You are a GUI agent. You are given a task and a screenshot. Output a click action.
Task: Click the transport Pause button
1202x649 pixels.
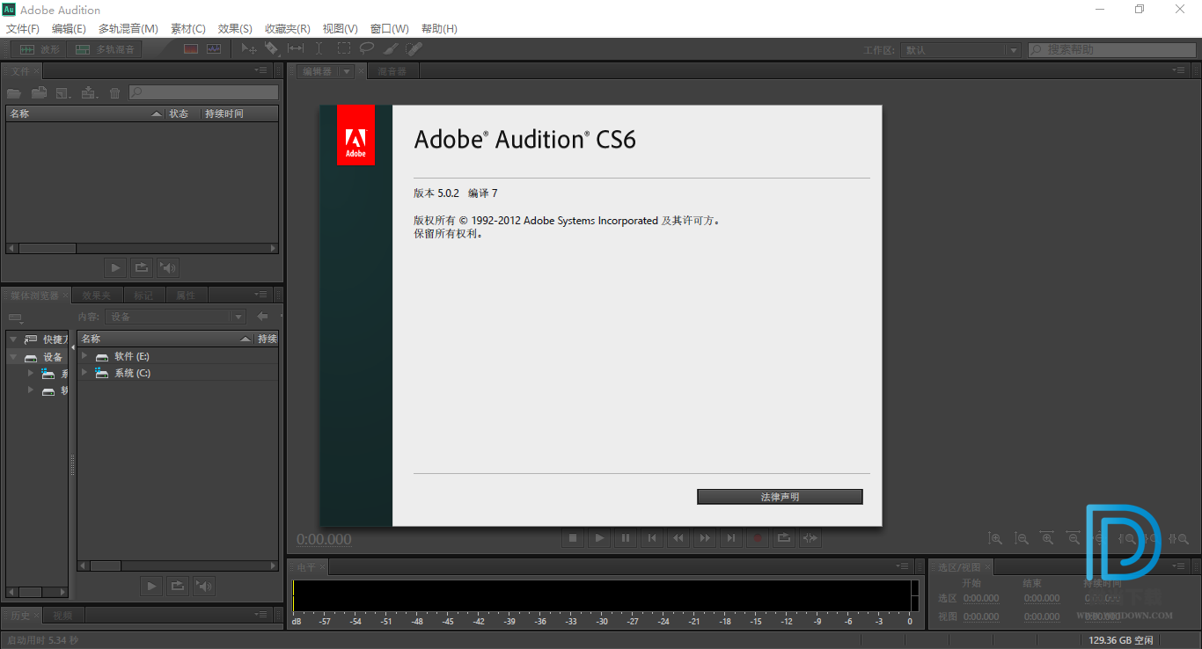(x=626, y=538)
